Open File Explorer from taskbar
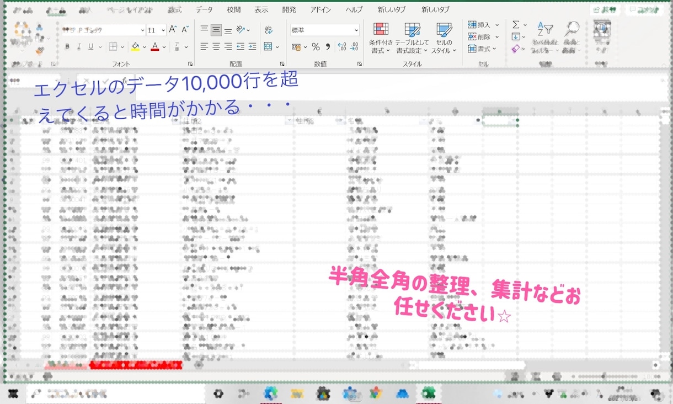 coord(297,394)
